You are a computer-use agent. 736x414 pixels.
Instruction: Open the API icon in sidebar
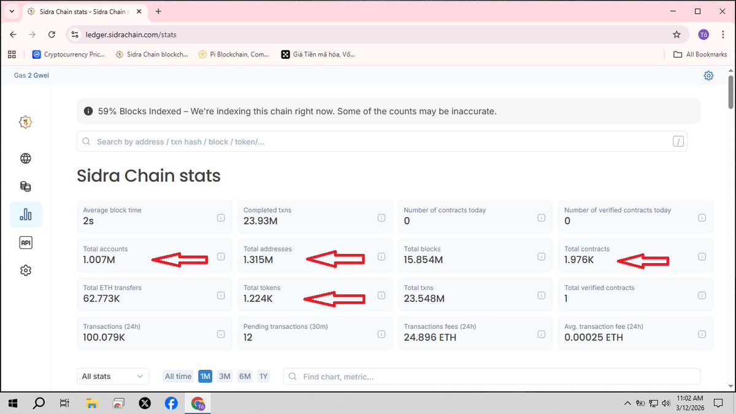pos(26,243)
